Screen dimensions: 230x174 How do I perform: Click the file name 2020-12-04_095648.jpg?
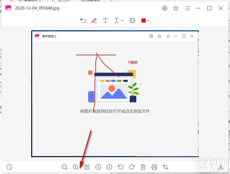pos(37,8)
